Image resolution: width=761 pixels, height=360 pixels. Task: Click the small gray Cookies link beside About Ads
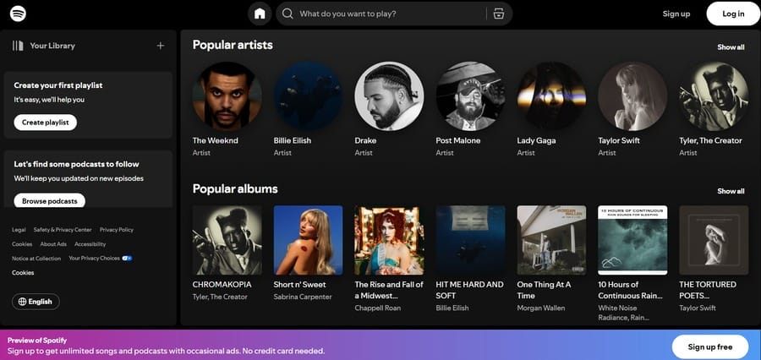pos(22,244)
